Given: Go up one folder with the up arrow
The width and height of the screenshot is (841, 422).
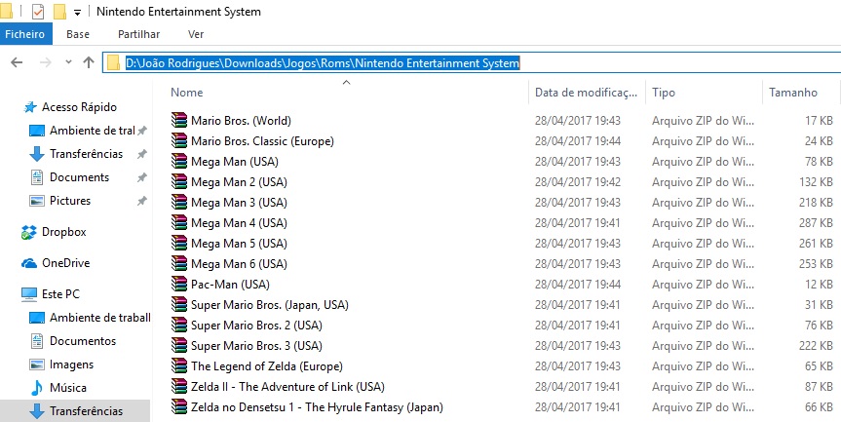Looking at the screenshot, I should pos(89,62).
